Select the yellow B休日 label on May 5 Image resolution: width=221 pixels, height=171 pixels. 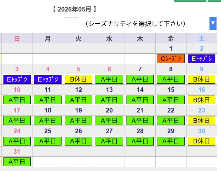tap(79, 79)
